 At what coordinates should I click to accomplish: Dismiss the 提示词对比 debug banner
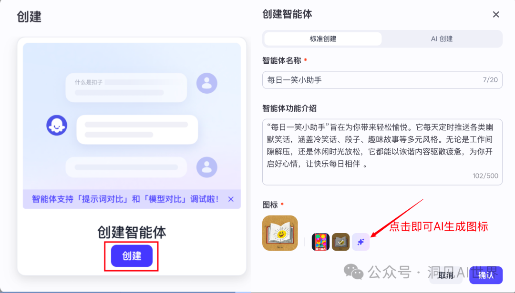231,199
